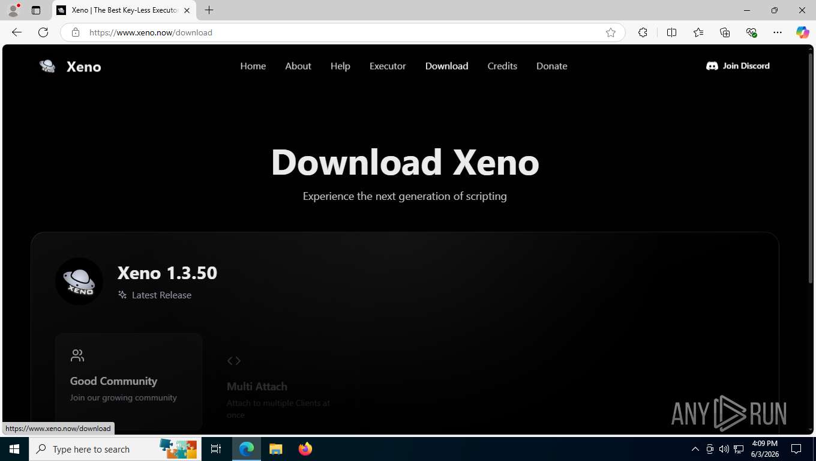Close the Xeno browser tab
The height and width of the screenshot is (461, 816).
pos(187,10)
